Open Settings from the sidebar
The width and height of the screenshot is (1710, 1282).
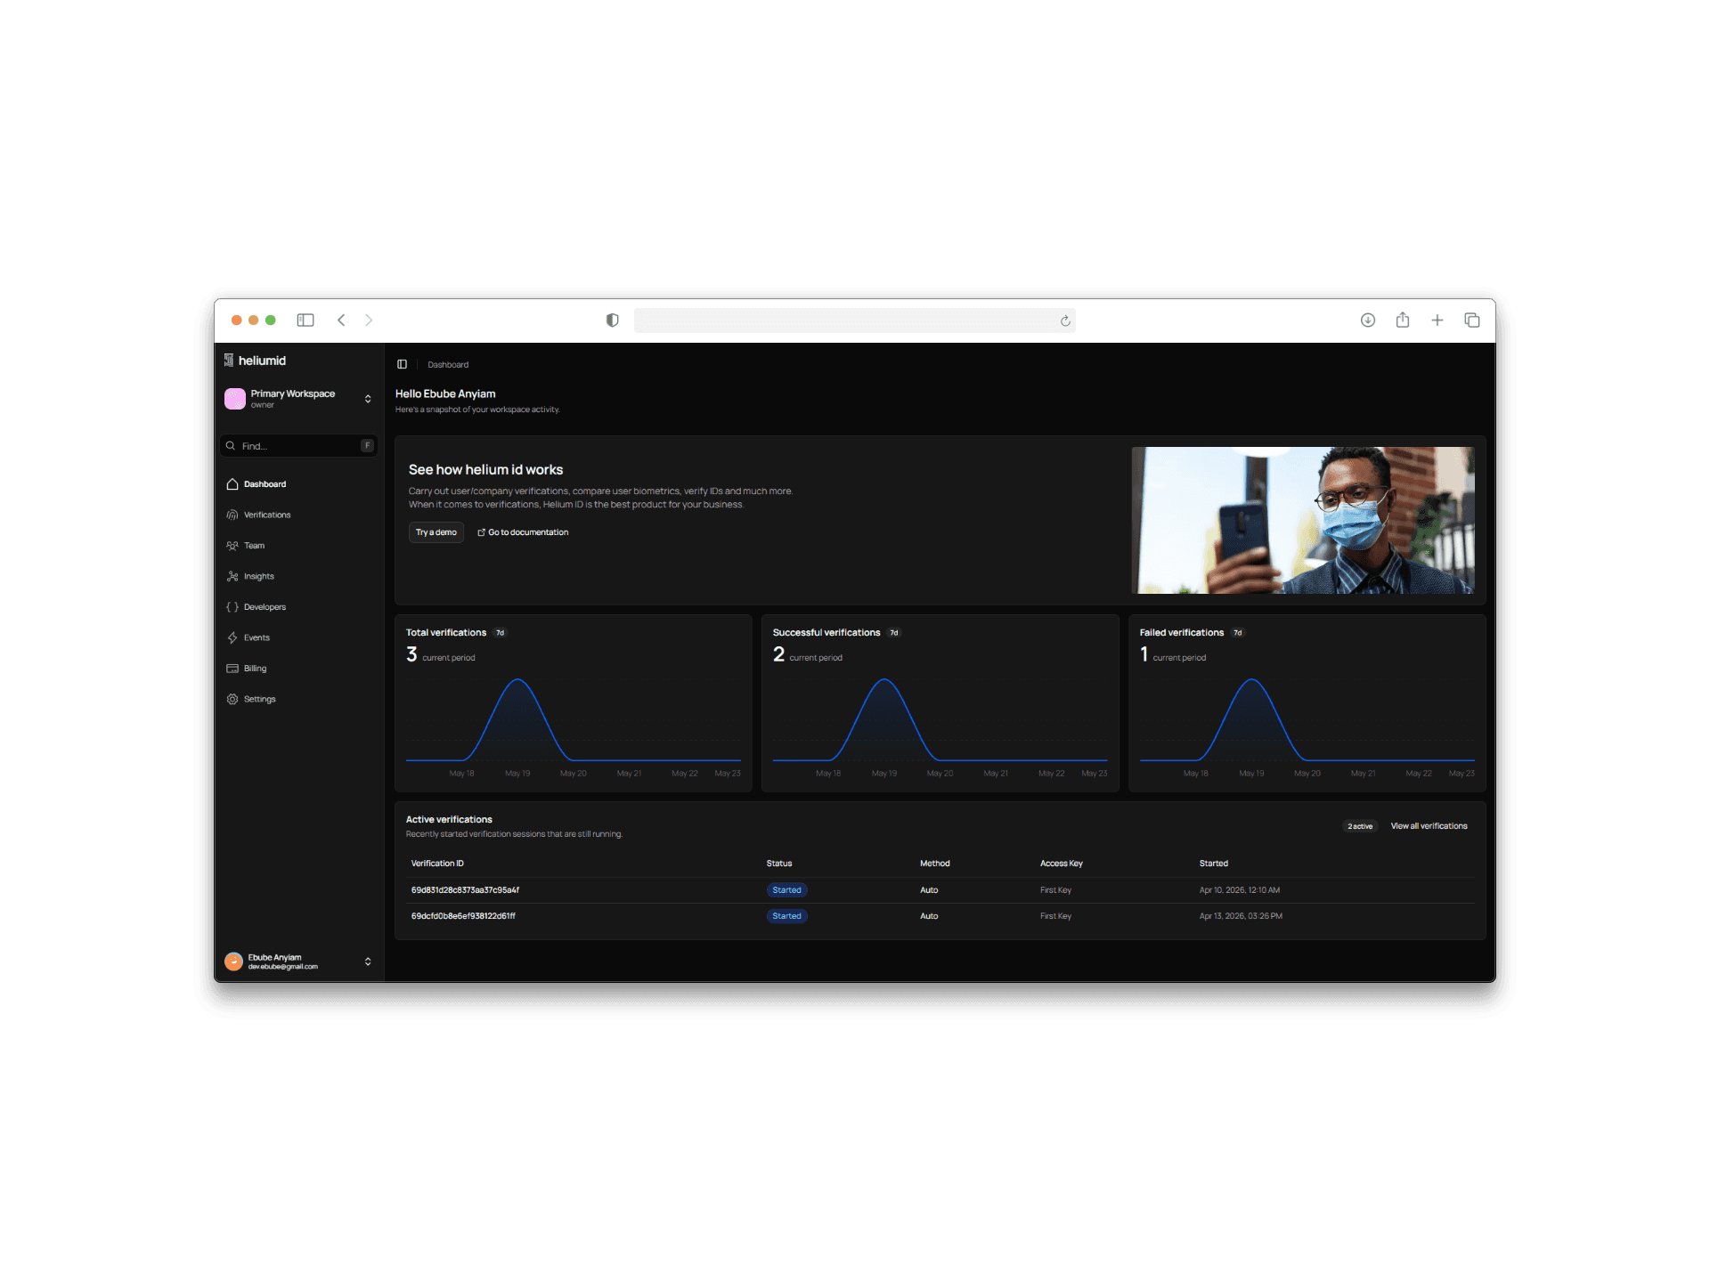click(x=298, y=699)
